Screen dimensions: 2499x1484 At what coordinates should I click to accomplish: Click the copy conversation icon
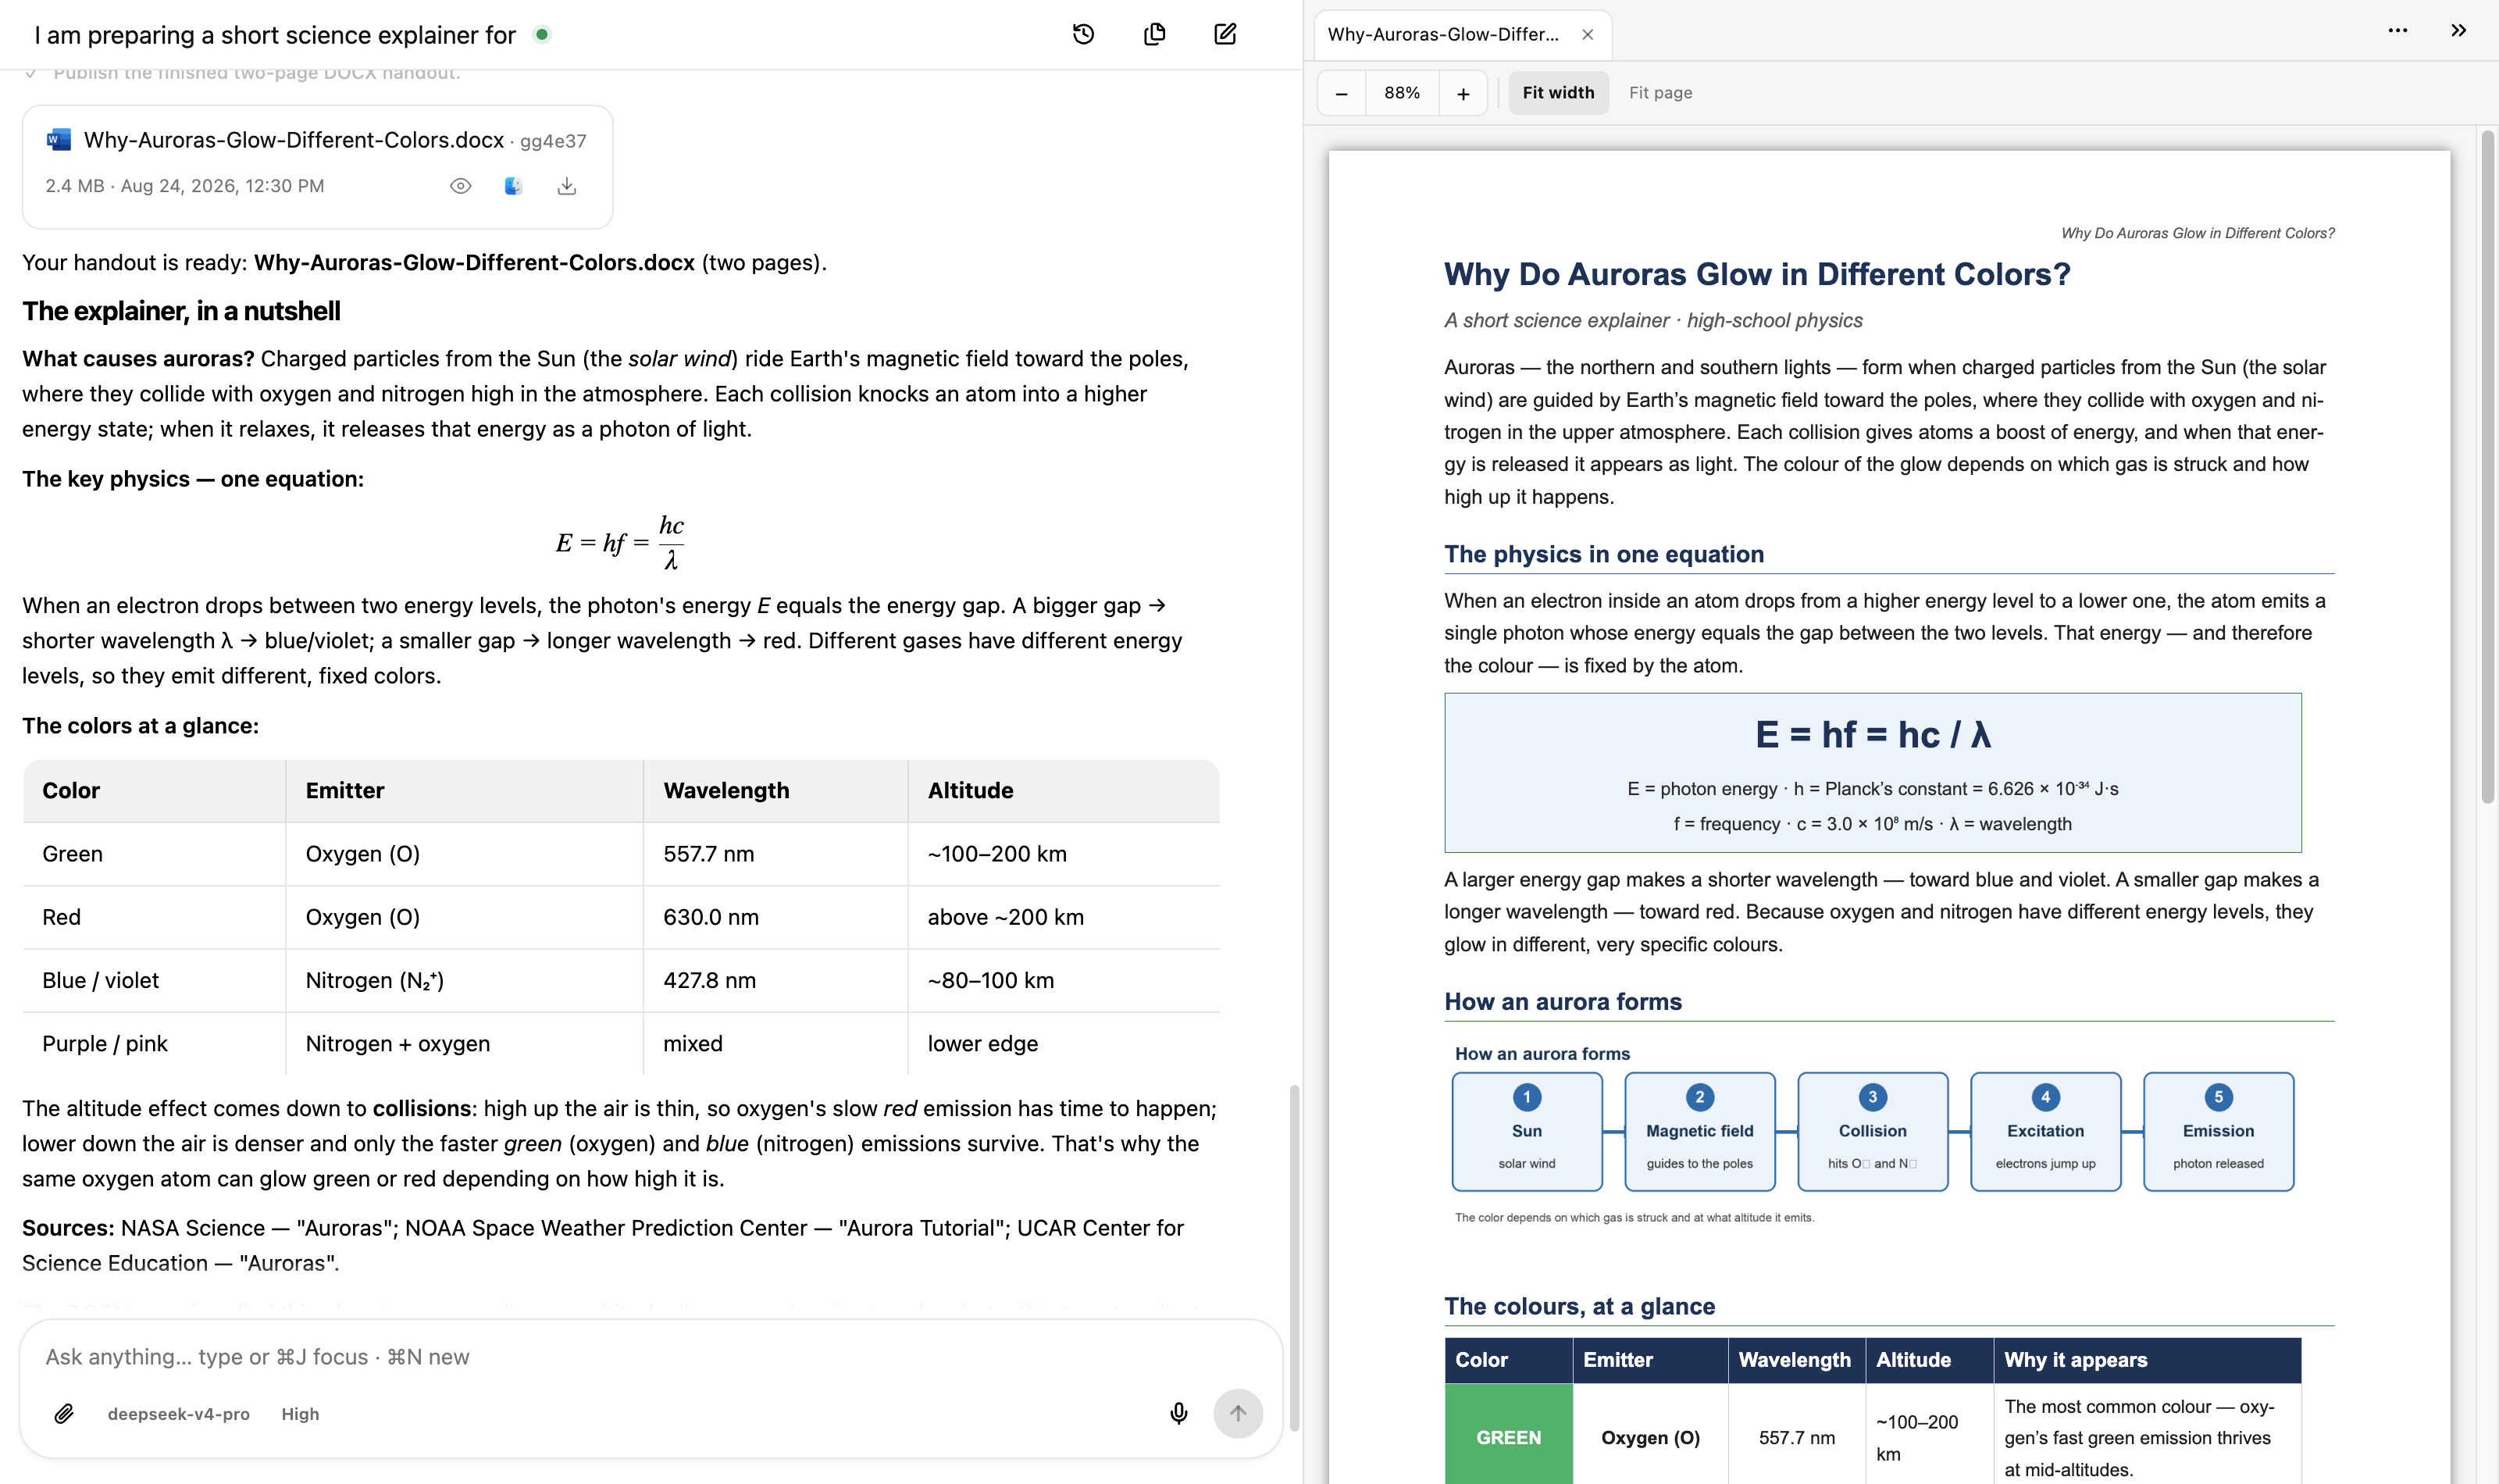click(x=1154, y=35)
